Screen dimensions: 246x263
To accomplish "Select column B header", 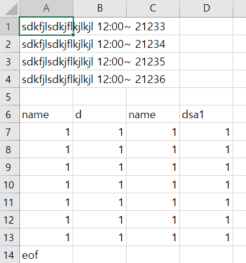I will 100,8.
